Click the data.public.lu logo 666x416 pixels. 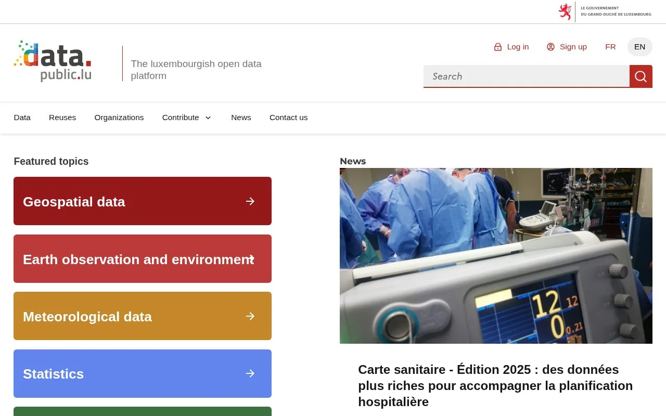pyautogui.click(x=53, y=61)
